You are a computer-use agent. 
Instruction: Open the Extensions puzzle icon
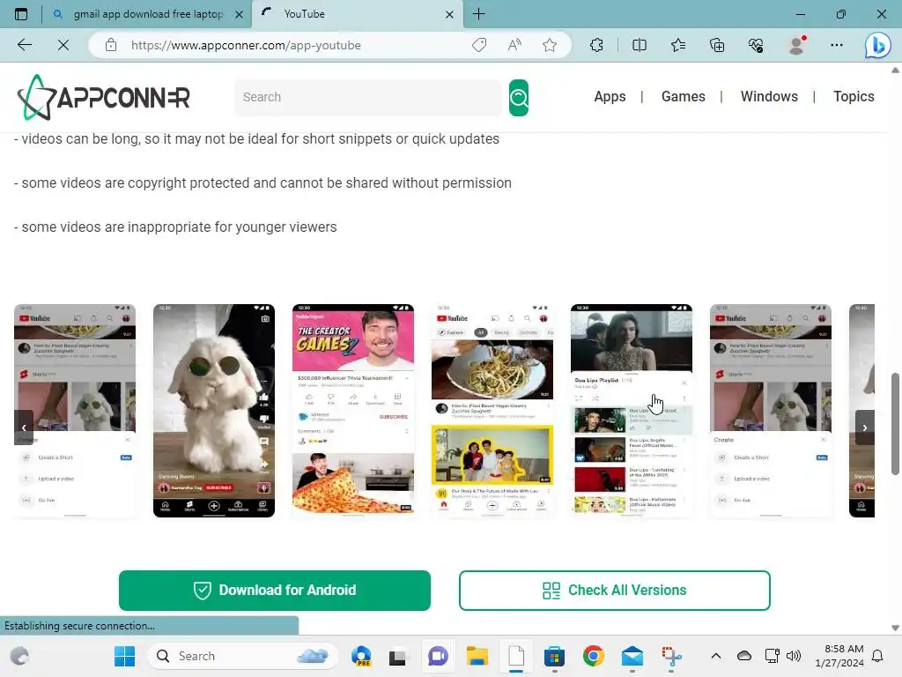click(596, 45)
